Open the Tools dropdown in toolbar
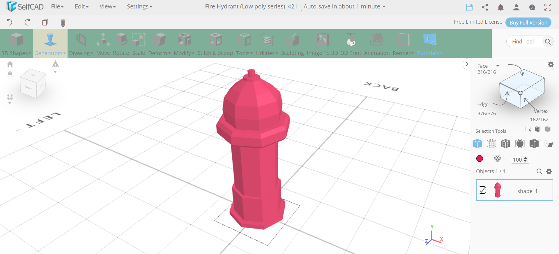 coord(244,43)
